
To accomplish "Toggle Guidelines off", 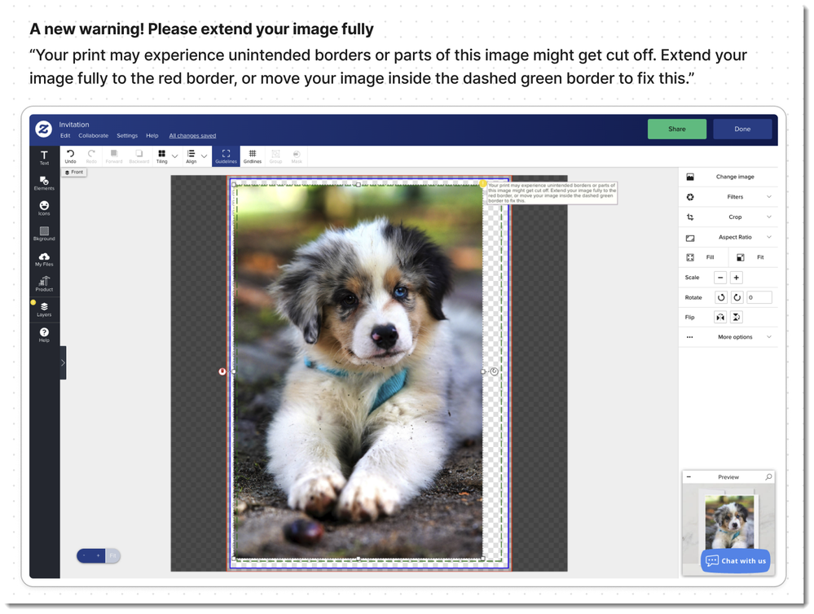I will tap(226, 156).
